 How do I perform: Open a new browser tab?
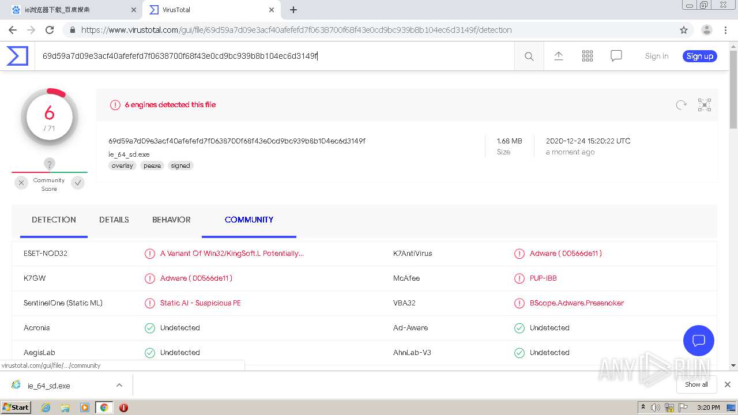[293, 10]
